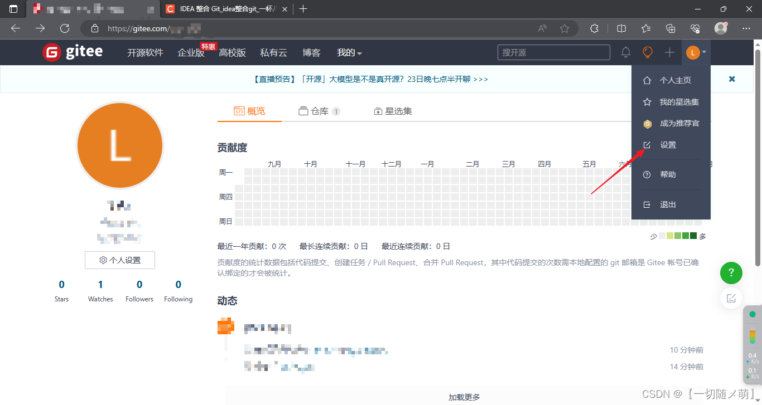Open the notifications bell icon
762x405 pixels.
pyautogui.click(x=626, y=52)
